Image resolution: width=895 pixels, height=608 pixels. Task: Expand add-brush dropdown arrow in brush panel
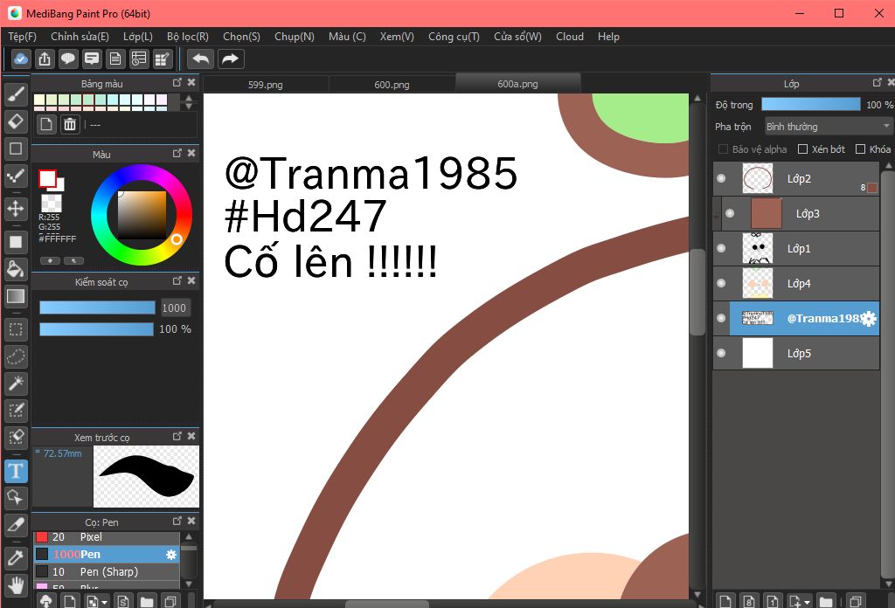[x=105, y=602]
